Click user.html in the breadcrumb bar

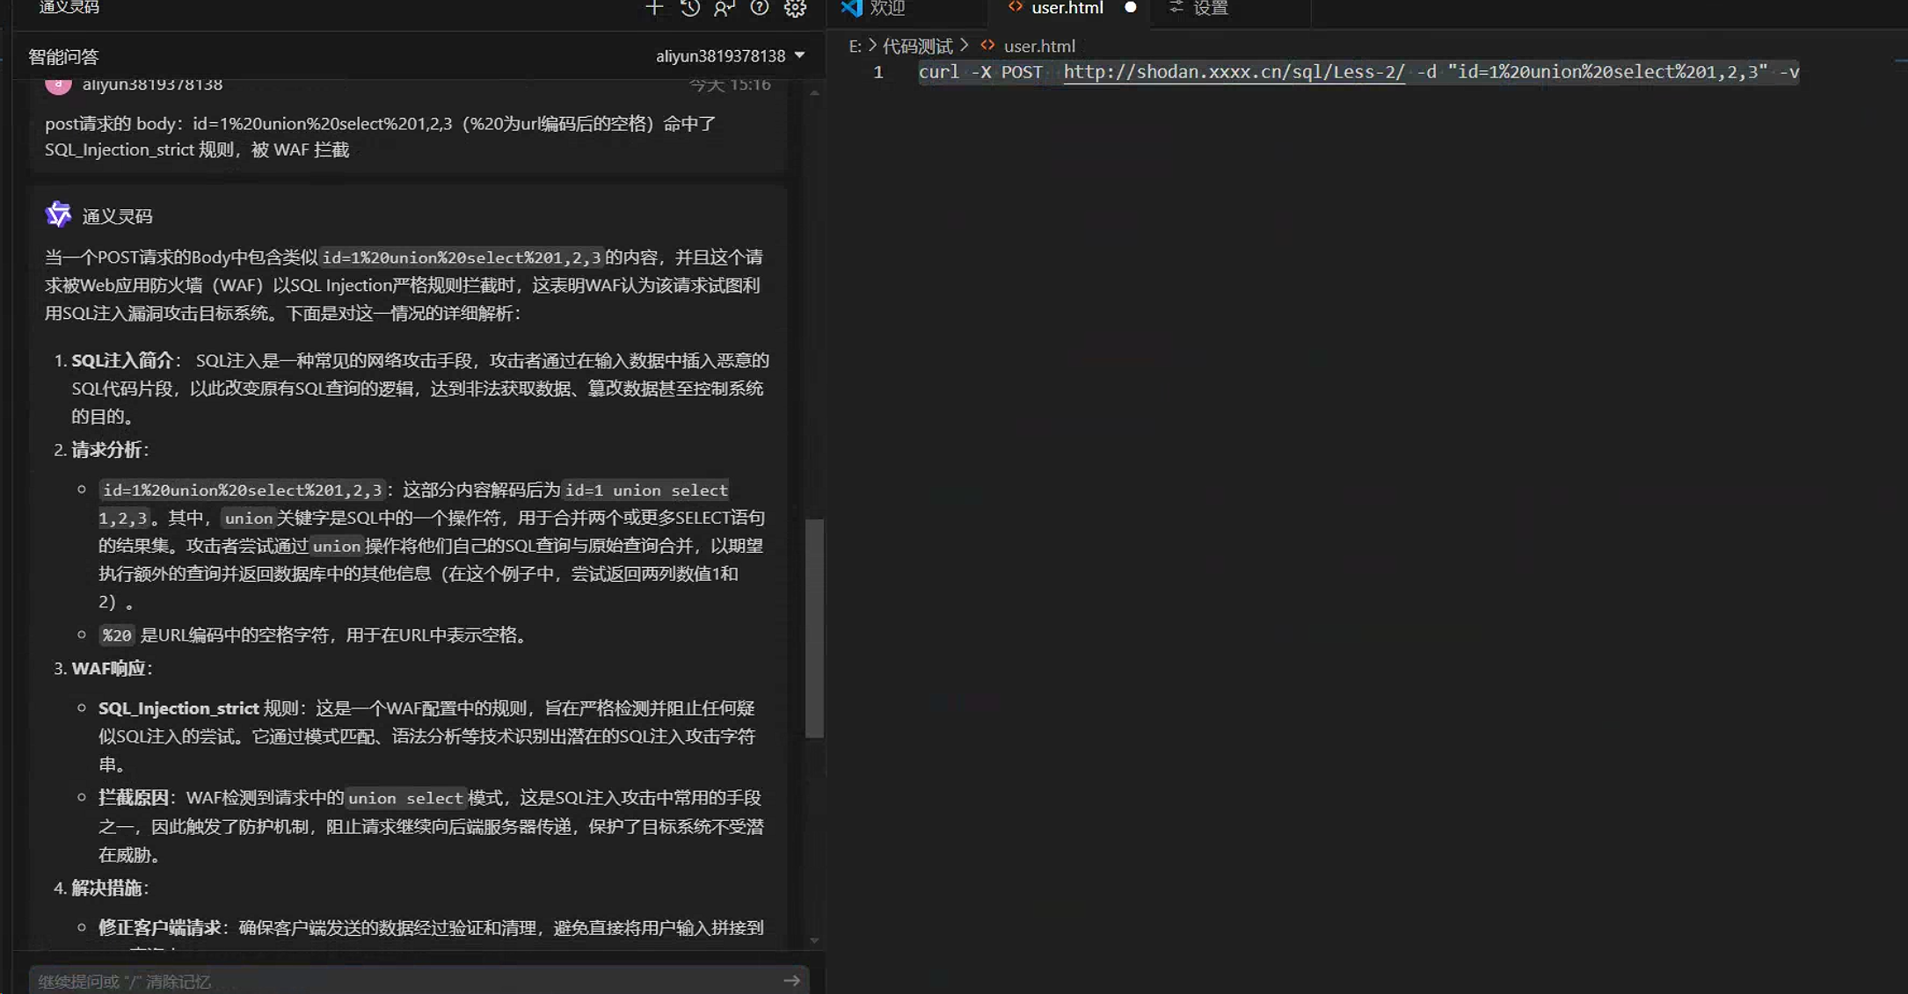click(x=1040, y=45)
